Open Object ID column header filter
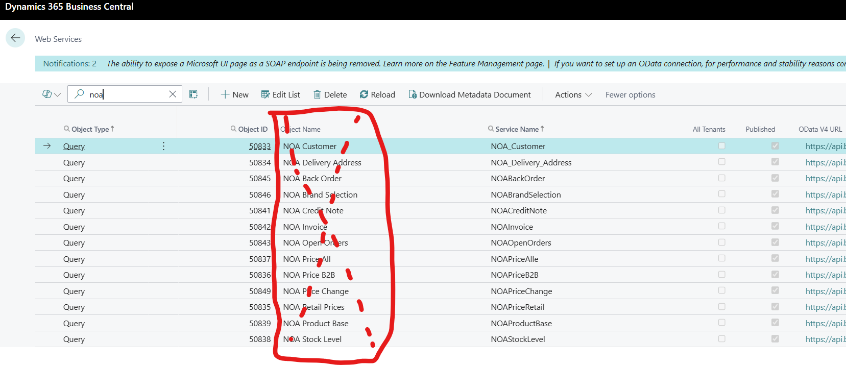Screen dimensions: 846x366 (x=249, y=129)
